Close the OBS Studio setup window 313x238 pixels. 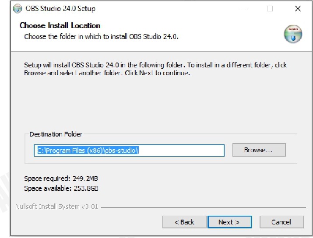[x=298, y=9]
